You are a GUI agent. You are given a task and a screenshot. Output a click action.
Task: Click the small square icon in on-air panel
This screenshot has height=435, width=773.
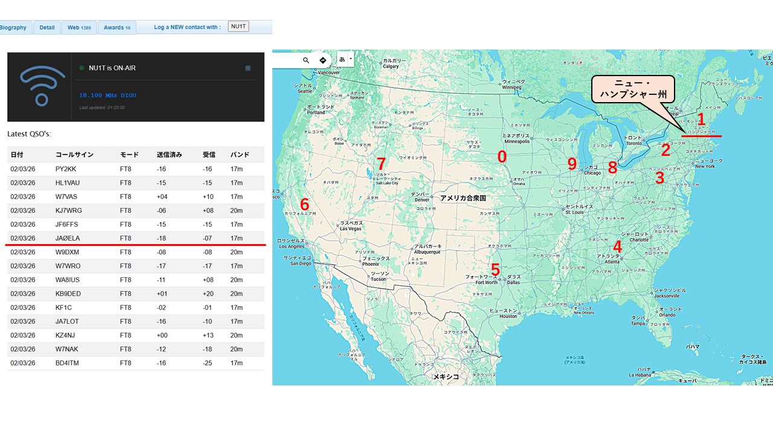tap(248, 68)
